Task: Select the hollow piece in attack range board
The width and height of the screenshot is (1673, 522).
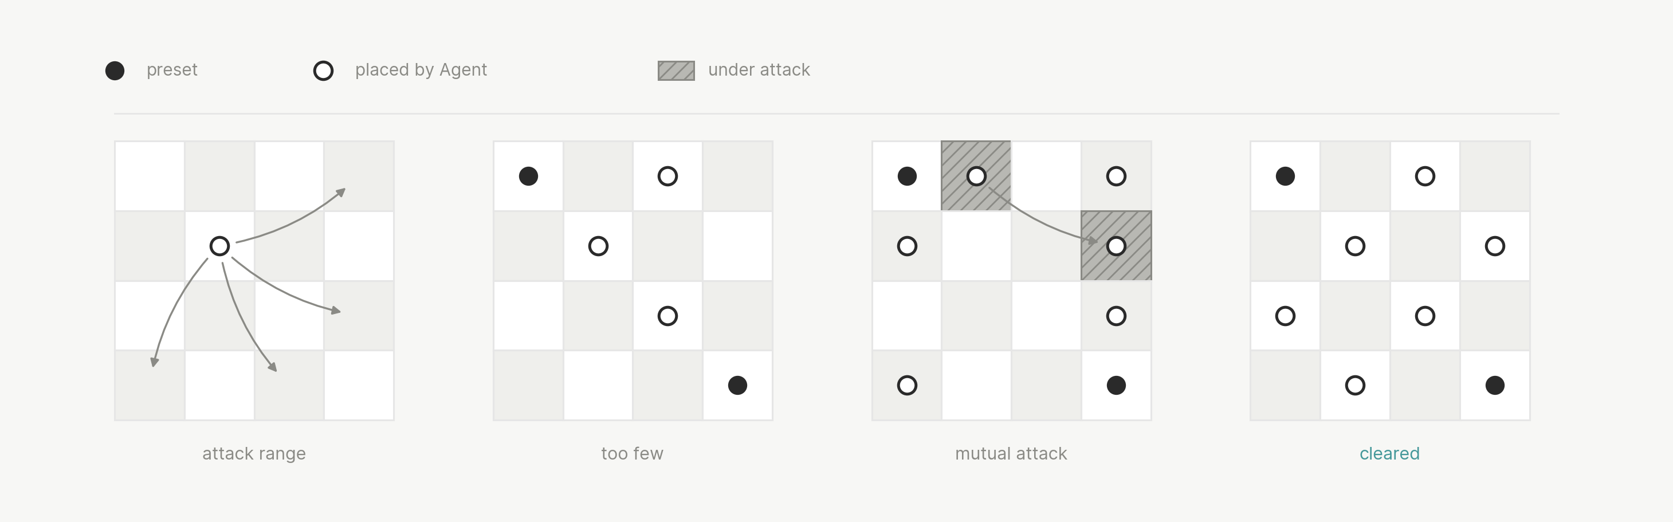Action: coord(219,246)
